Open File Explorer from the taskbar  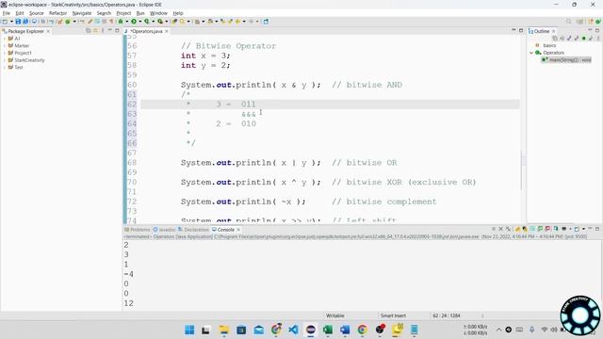(224, 330)
